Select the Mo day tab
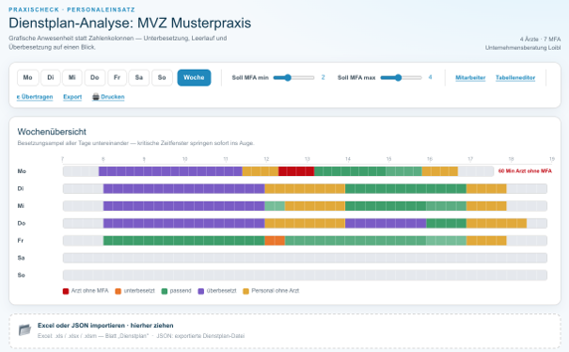 pos(28,78)
